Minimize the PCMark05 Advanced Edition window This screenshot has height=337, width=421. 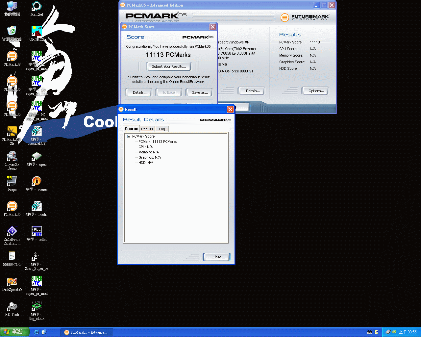(x=316, y=5)
